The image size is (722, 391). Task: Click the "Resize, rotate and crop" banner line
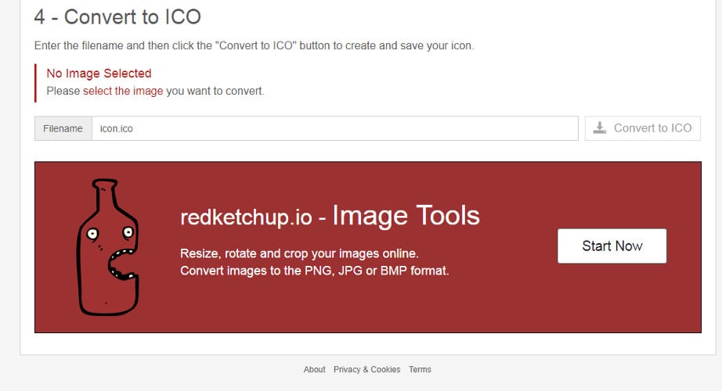click(x=299, y=253)
